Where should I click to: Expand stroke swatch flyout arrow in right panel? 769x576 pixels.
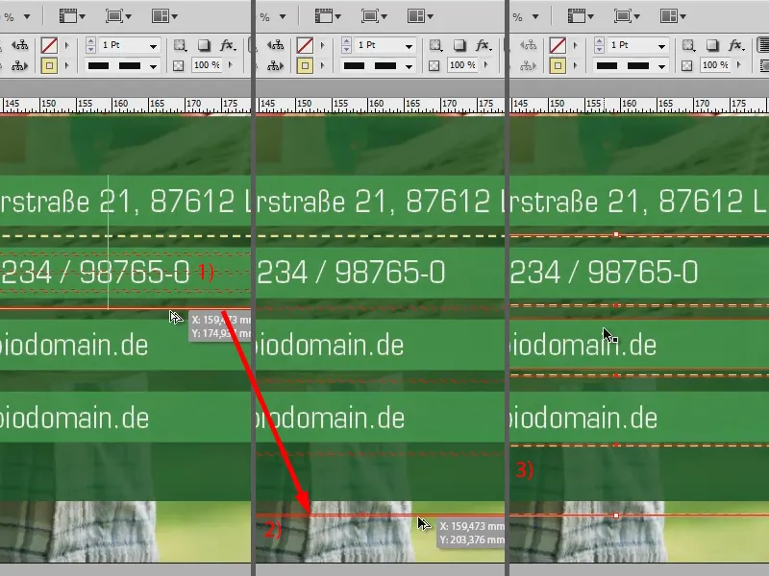point(576,45)
